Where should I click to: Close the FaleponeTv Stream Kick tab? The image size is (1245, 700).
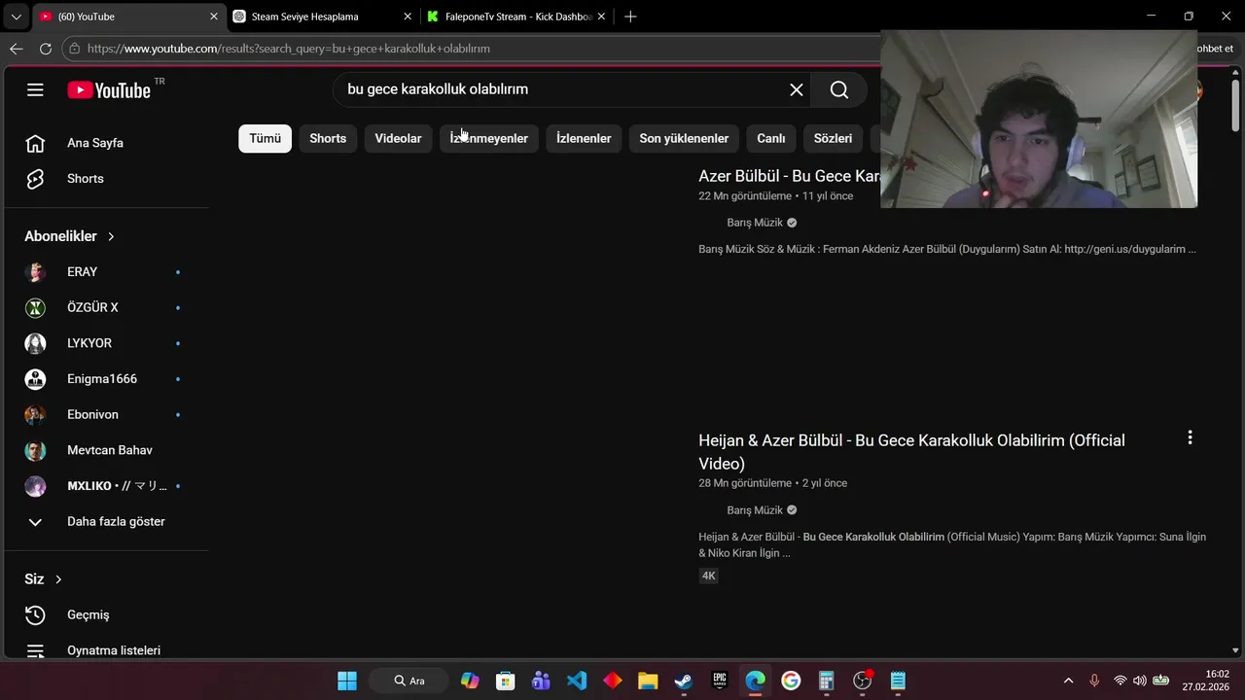tap(602, 17)
